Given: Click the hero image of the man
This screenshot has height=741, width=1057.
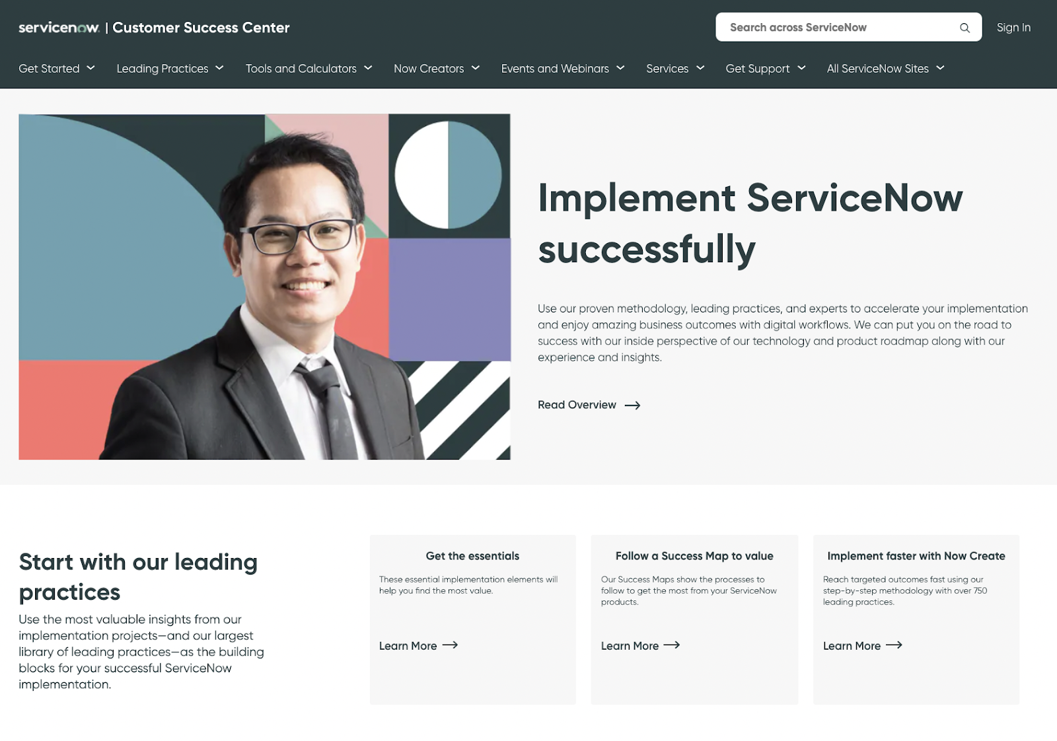Looking at the screenshot, I should pos(264,287).
